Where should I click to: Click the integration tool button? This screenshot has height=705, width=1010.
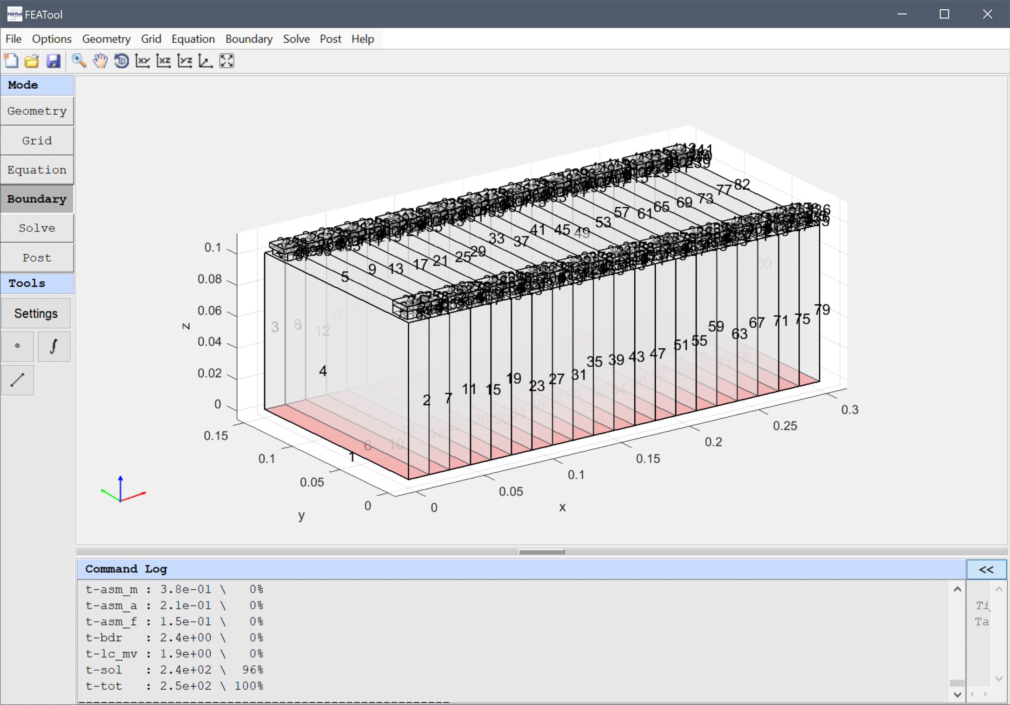54,346
